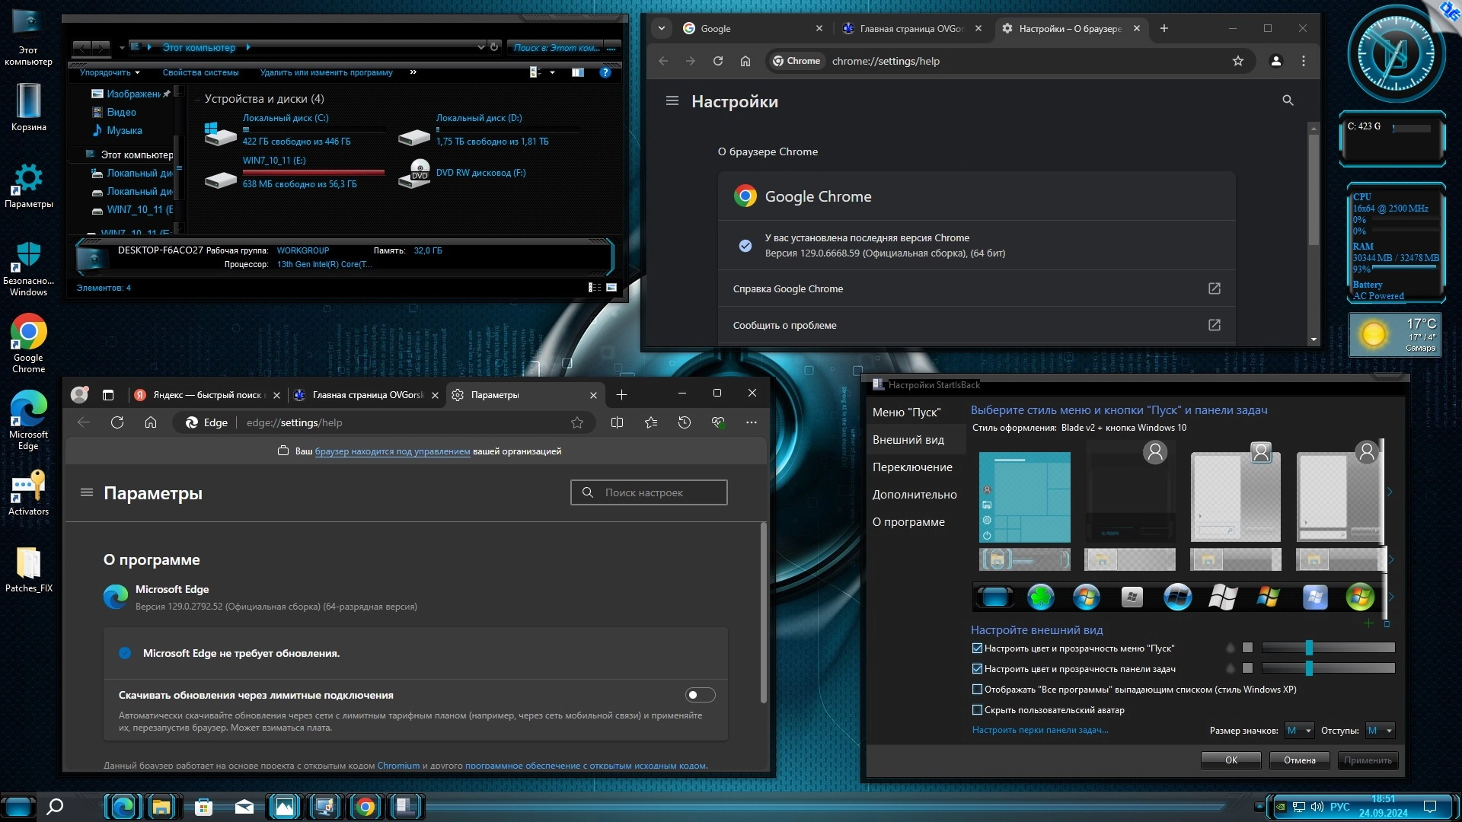Enable hide user avatar checkbox
Viewport: 1462px width, 822px height.
click(x=977, y=710)
